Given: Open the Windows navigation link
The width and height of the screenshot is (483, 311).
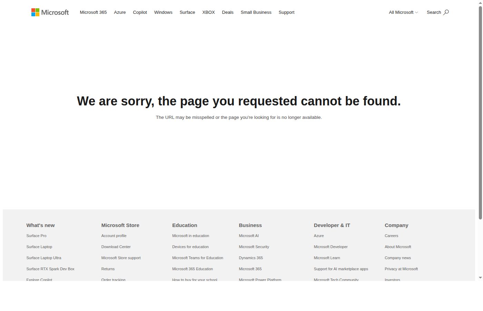Looking at the screenshot, I should (163, 12).
